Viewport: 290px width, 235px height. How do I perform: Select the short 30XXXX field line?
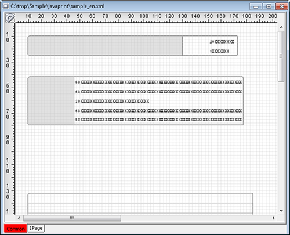113,101
